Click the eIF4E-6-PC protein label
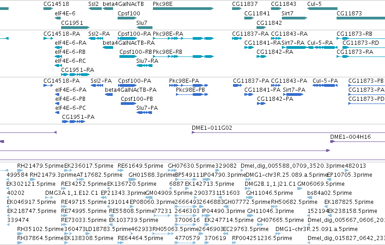This screenshot has height=245, width=385. (71, 108)
